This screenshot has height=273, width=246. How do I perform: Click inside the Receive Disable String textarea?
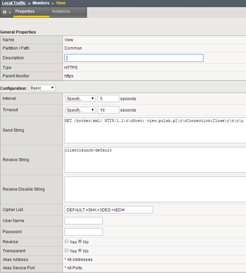point(155,189)
